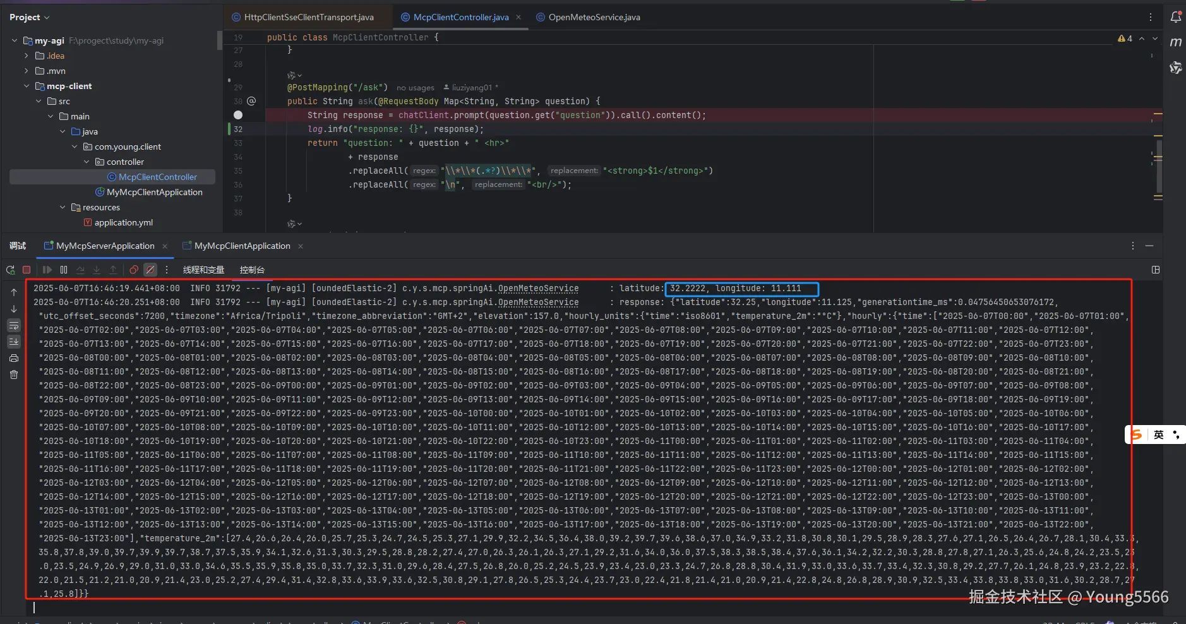Viewport: 1186px width, 624px height.
Task: Click the request mapping gutter icon on line 30
Action: coord(251,101)
